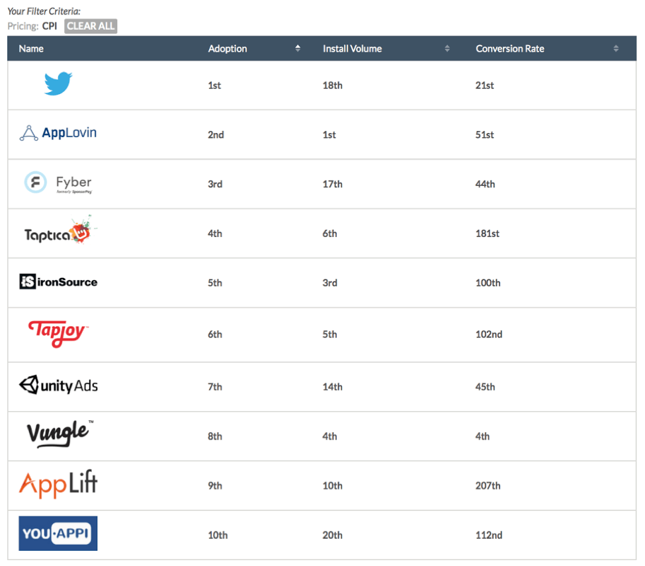Viewport: 645px width, 566px height.
Task: Open the Fyber logo link
Action: pyautogui.click(x=60, y=182)
